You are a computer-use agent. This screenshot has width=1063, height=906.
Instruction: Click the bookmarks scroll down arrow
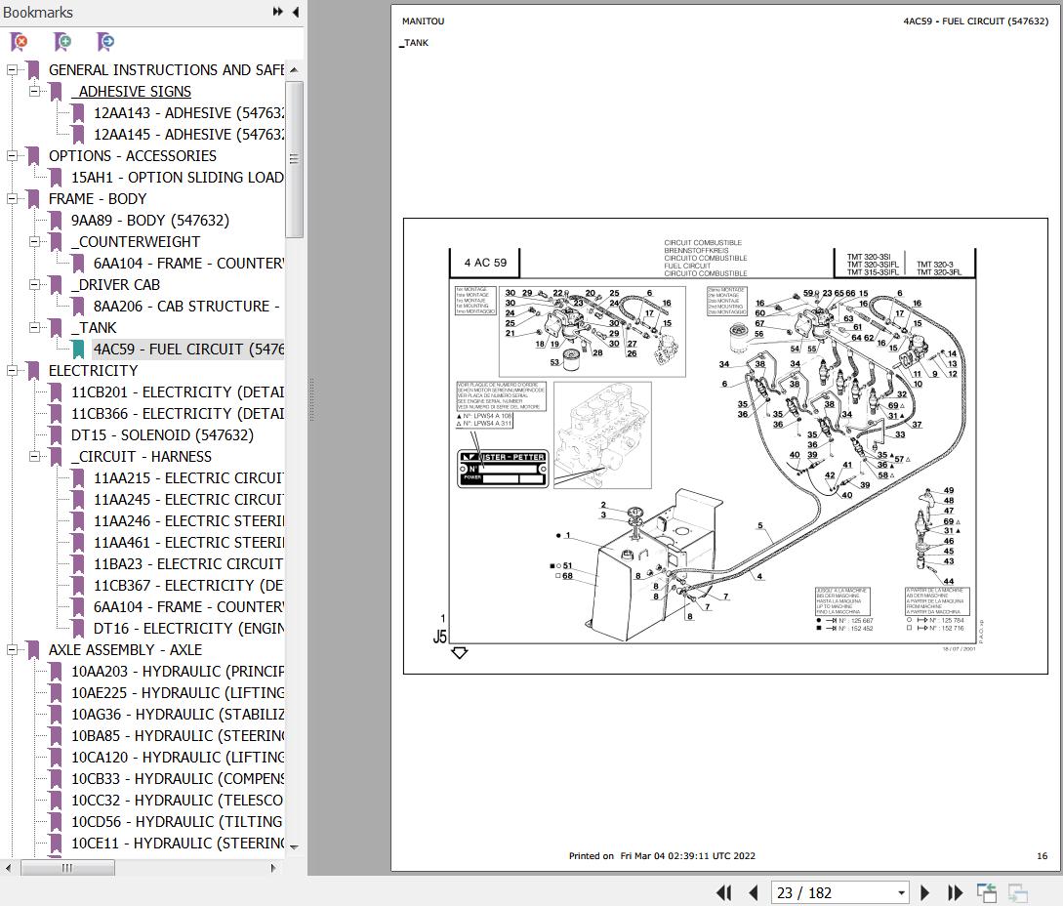pos(294,846)
